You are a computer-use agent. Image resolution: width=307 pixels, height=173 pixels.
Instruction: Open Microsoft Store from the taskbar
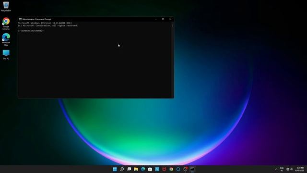(x=150, y=169)
